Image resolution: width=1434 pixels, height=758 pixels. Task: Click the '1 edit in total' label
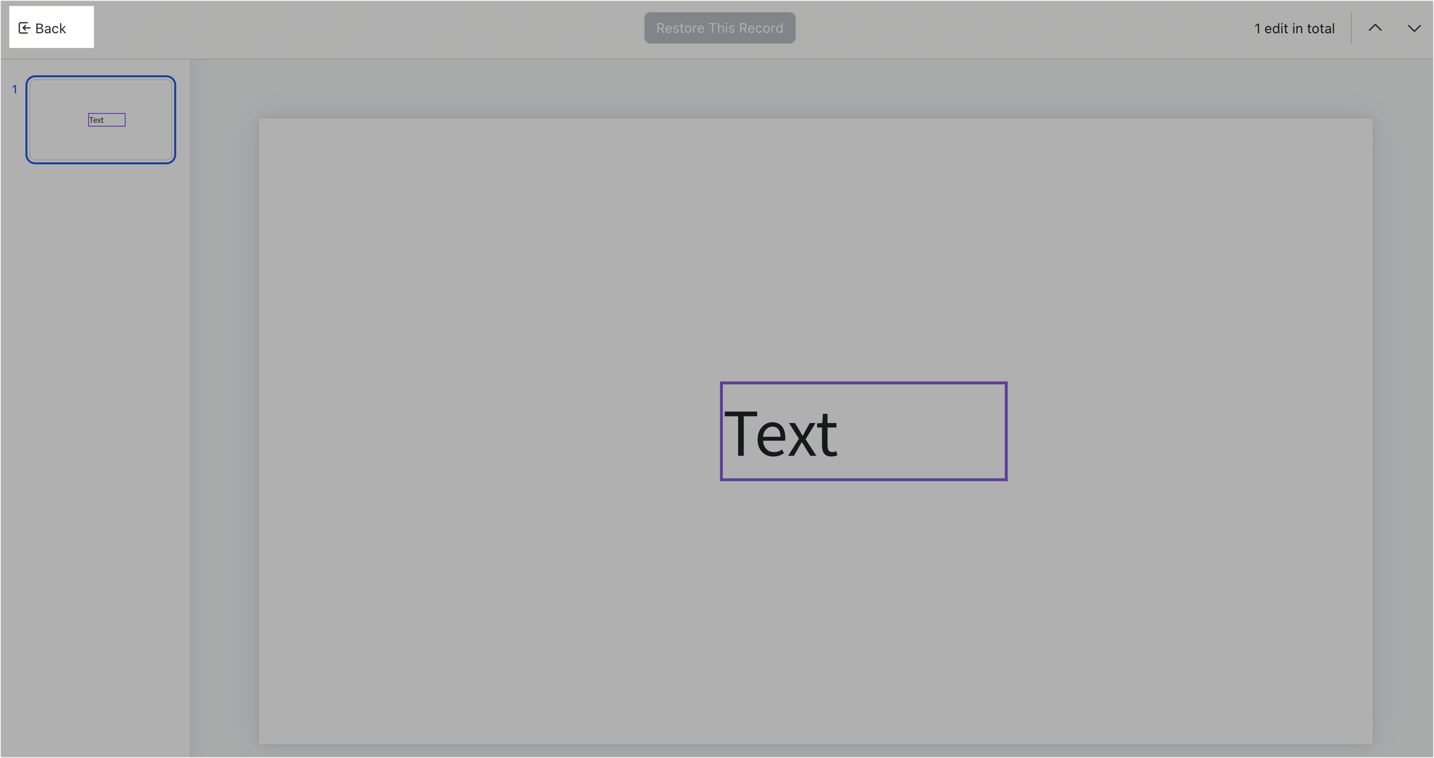coord(1294,28)
